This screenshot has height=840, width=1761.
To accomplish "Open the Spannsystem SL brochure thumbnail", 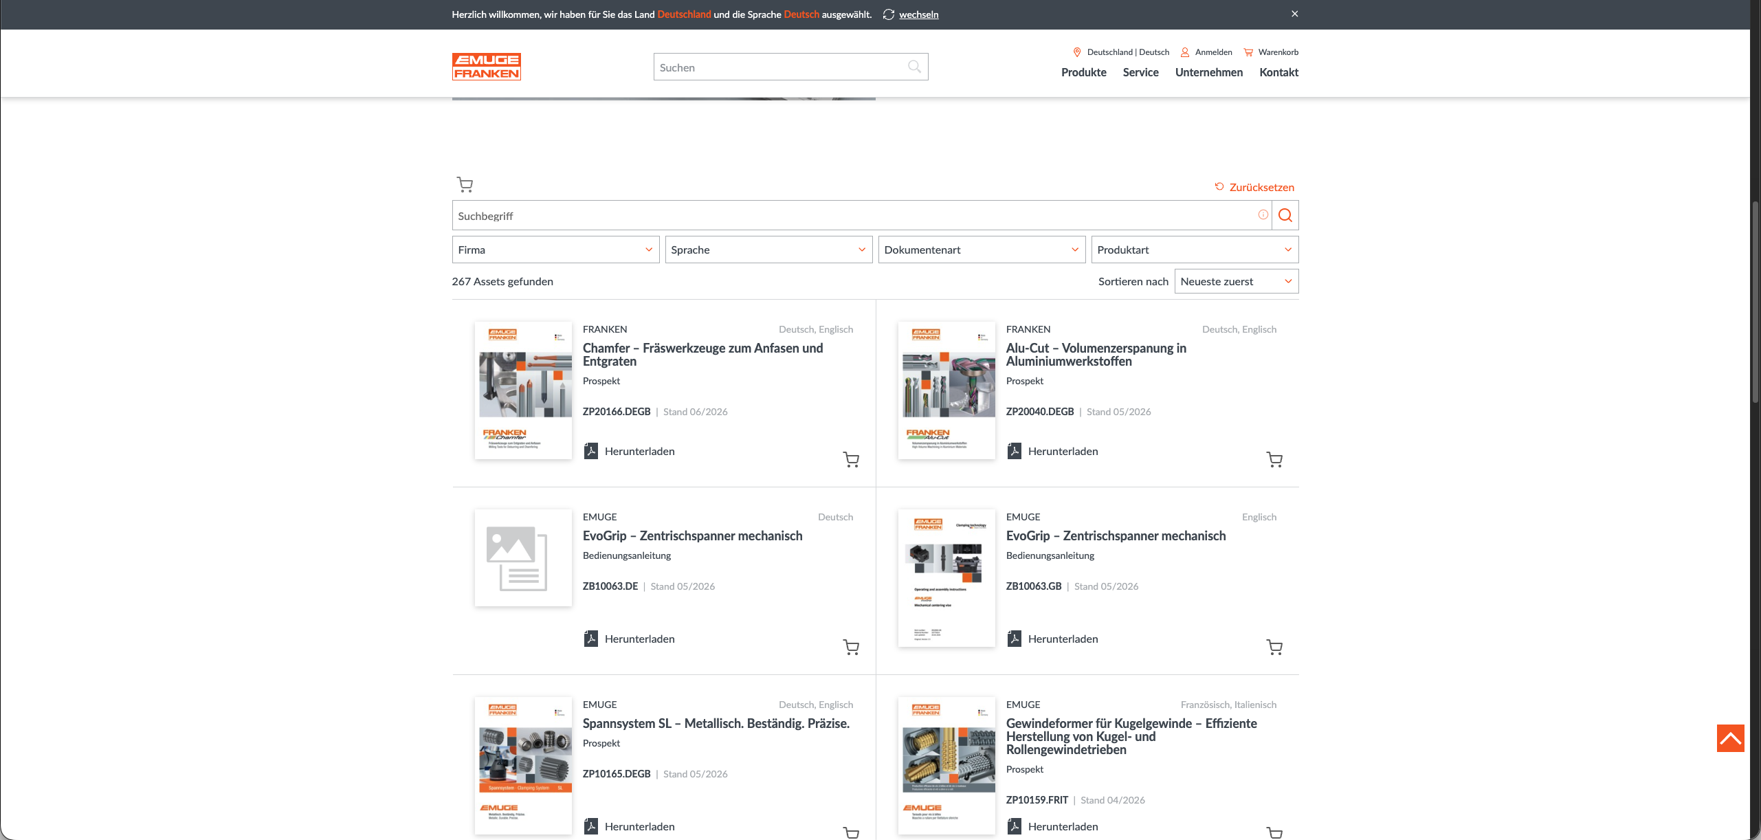I will 523,766.
